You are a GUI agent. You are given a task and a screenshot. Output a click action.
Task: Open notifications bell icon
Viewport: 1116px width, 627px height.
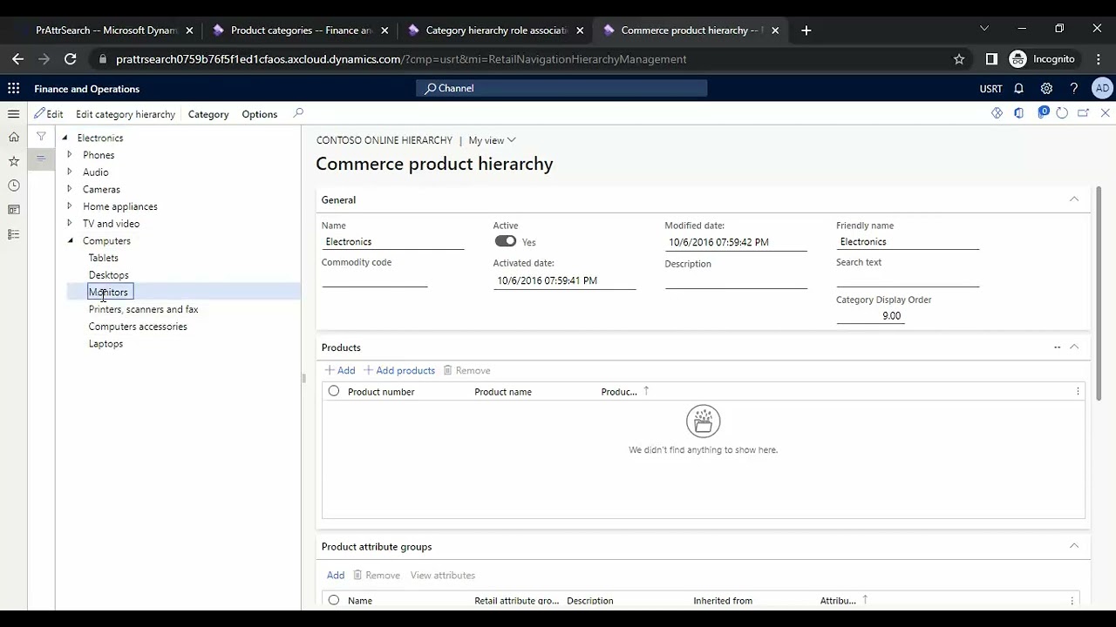[x=1018, y=88]
